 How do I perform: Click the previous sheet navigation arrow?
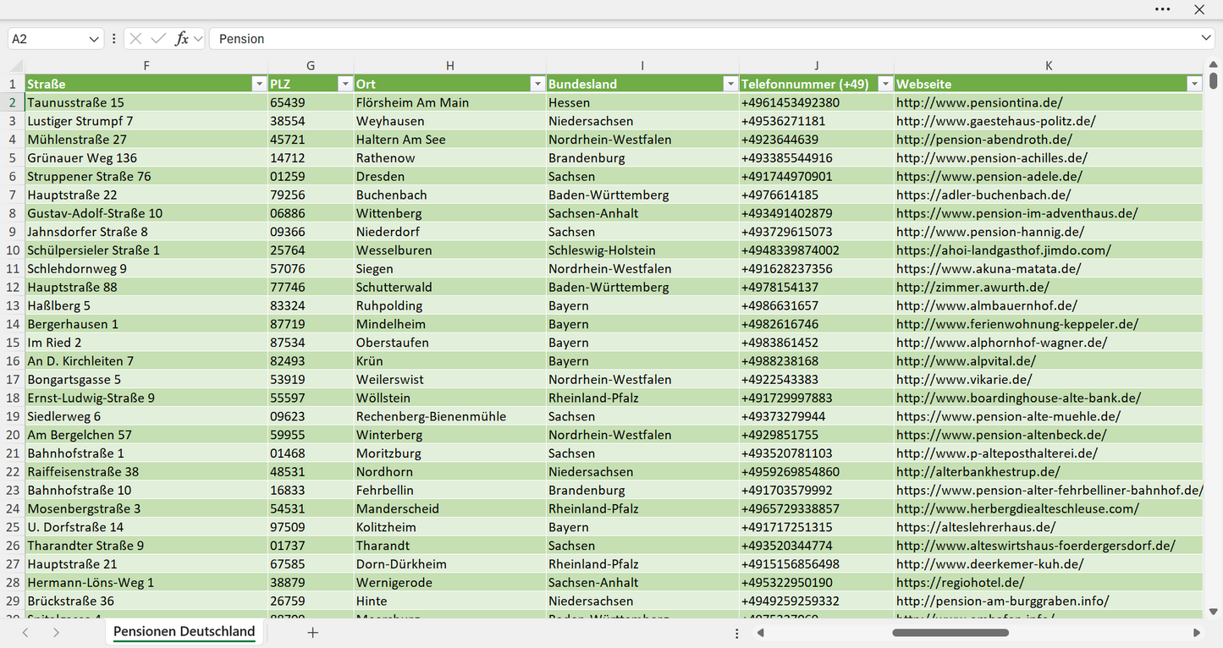(25, 632)
